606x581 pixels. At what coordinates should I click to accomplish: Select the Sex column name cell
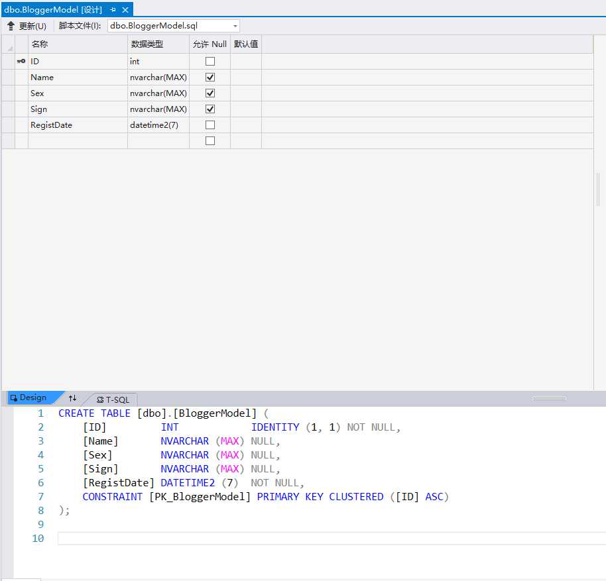(x=78, y=93)
